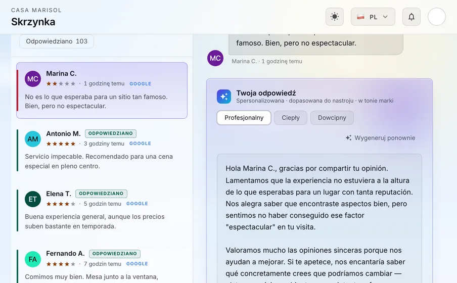Screen dimensions: 457x283
Task: Click the AM avatar
Action: (33, 139)
